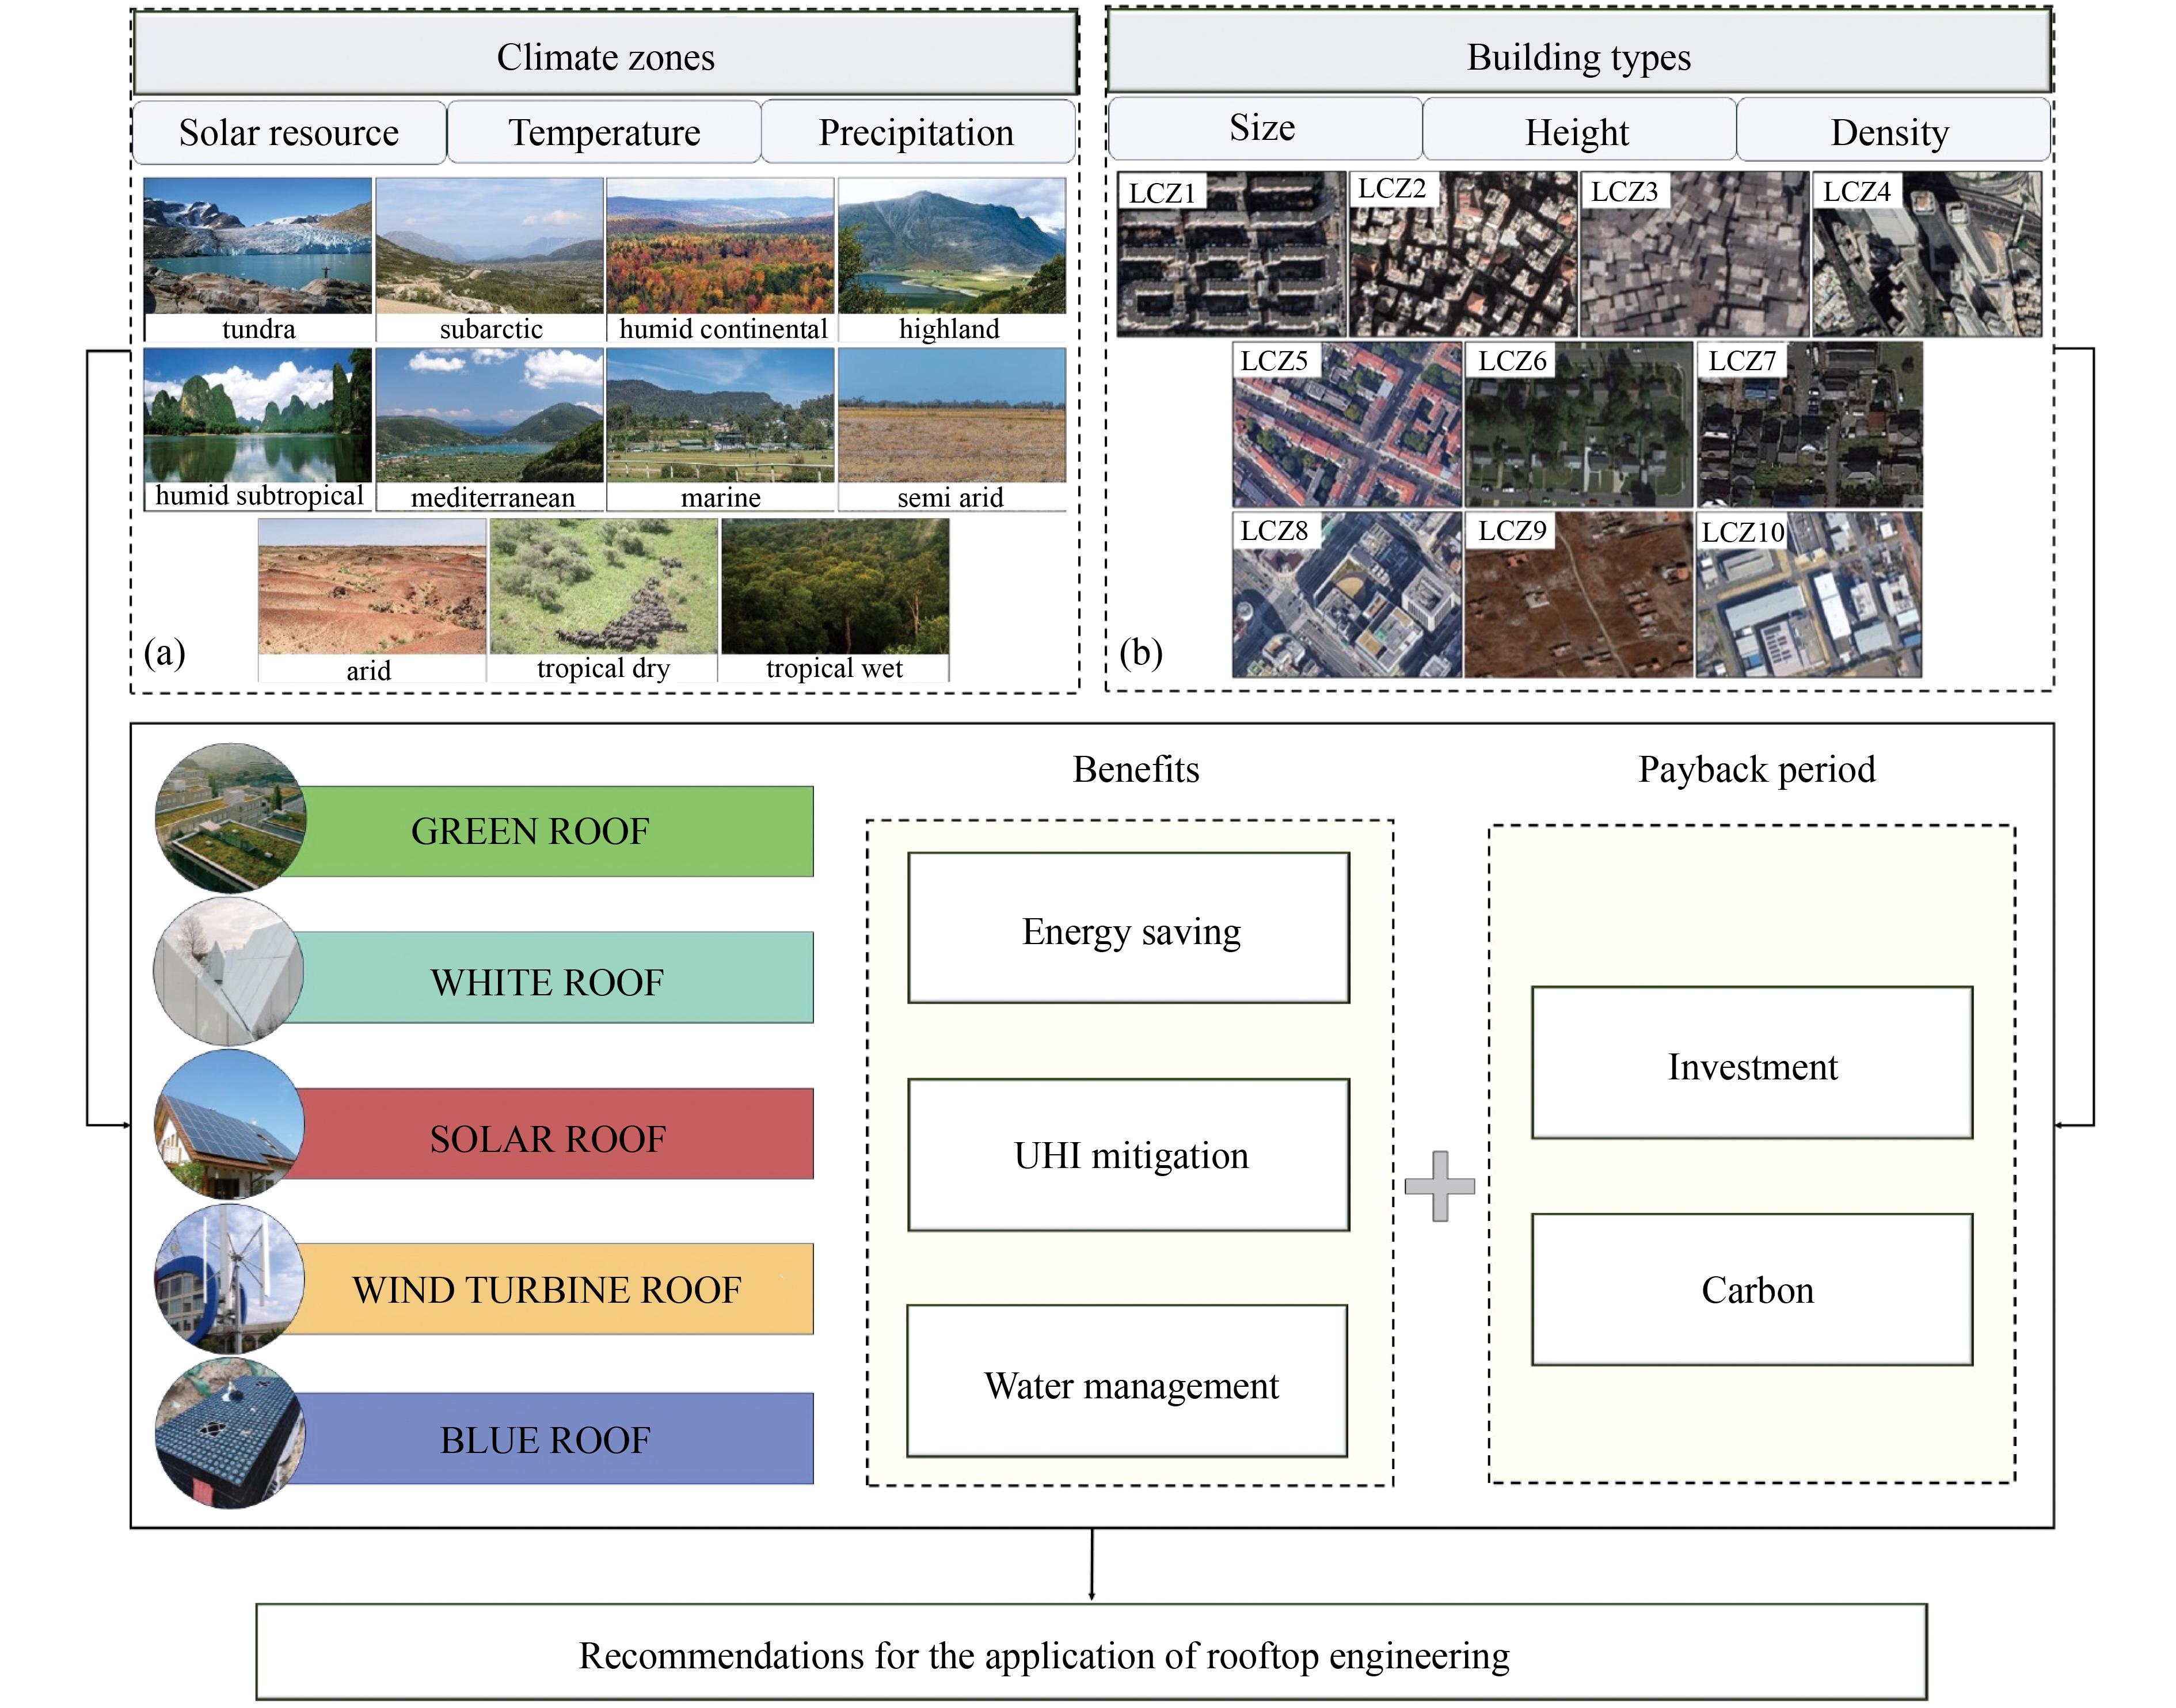Click the solar panel roof circular photo
This screenshot has height=1708, width=2176.
tap(229, 1124)
